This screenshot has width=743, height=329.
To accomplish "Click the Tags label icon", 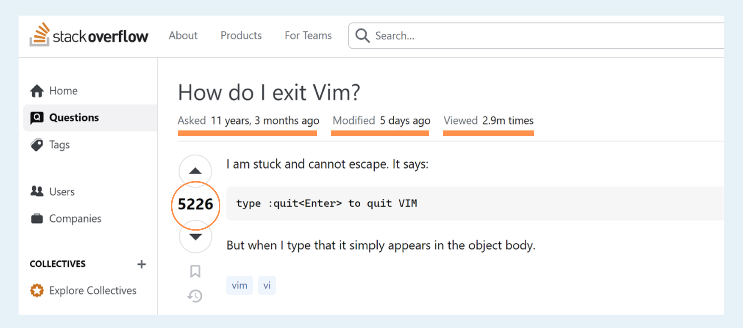I will (x=37, y=145).
